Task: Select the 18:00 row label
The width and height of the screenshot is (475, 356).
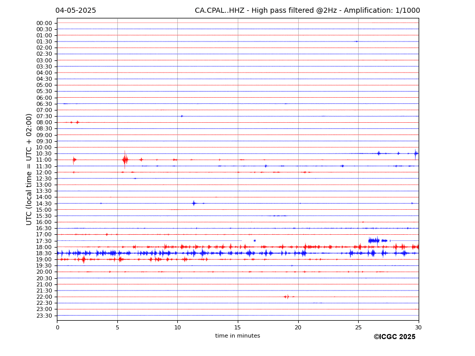Action: (x=44, y=247)
